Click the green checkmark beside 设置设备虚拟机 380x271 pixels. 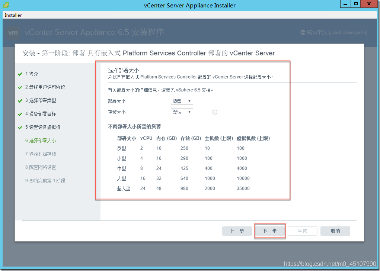pyautogui.click(x=20, y=128)
